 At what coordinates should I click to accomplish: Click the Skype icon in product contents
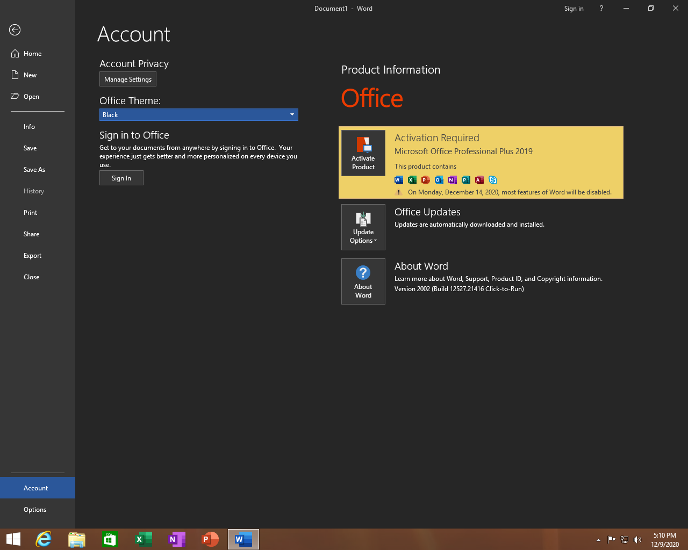coord(493,180)
